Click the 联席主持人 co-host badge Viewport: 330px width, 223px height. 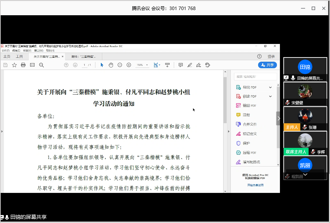[296, 152]
